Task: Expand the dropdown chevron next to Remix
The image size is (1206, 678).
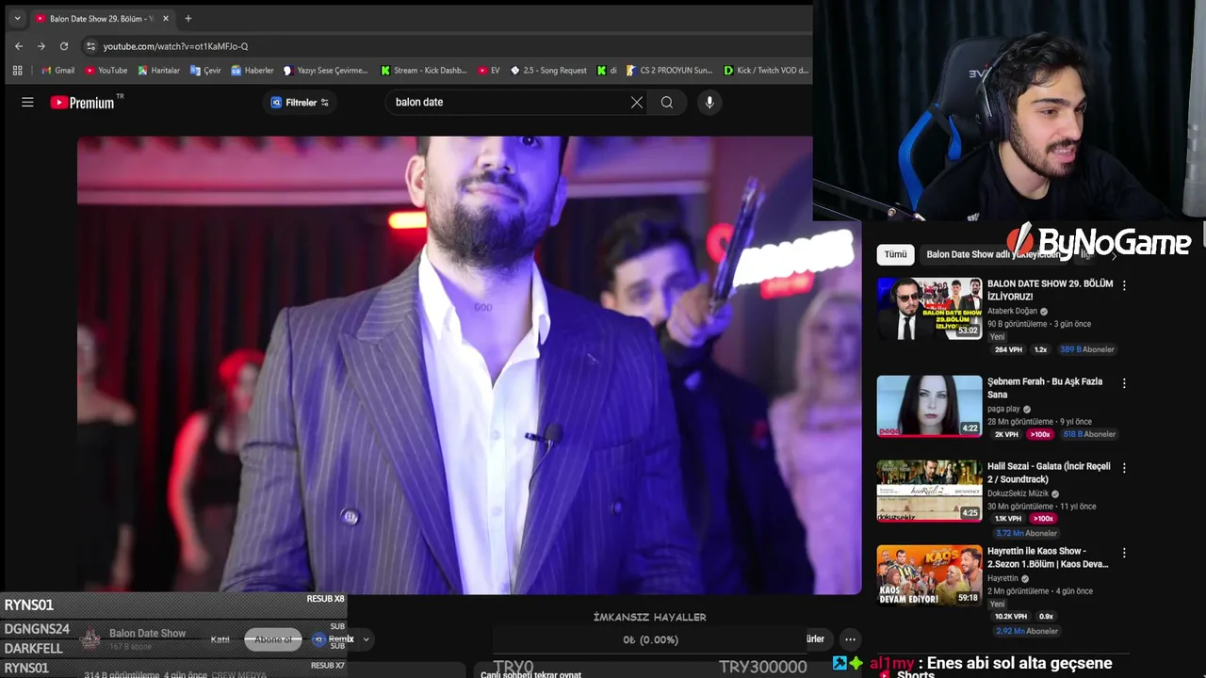Action: (x=366, y=639)
